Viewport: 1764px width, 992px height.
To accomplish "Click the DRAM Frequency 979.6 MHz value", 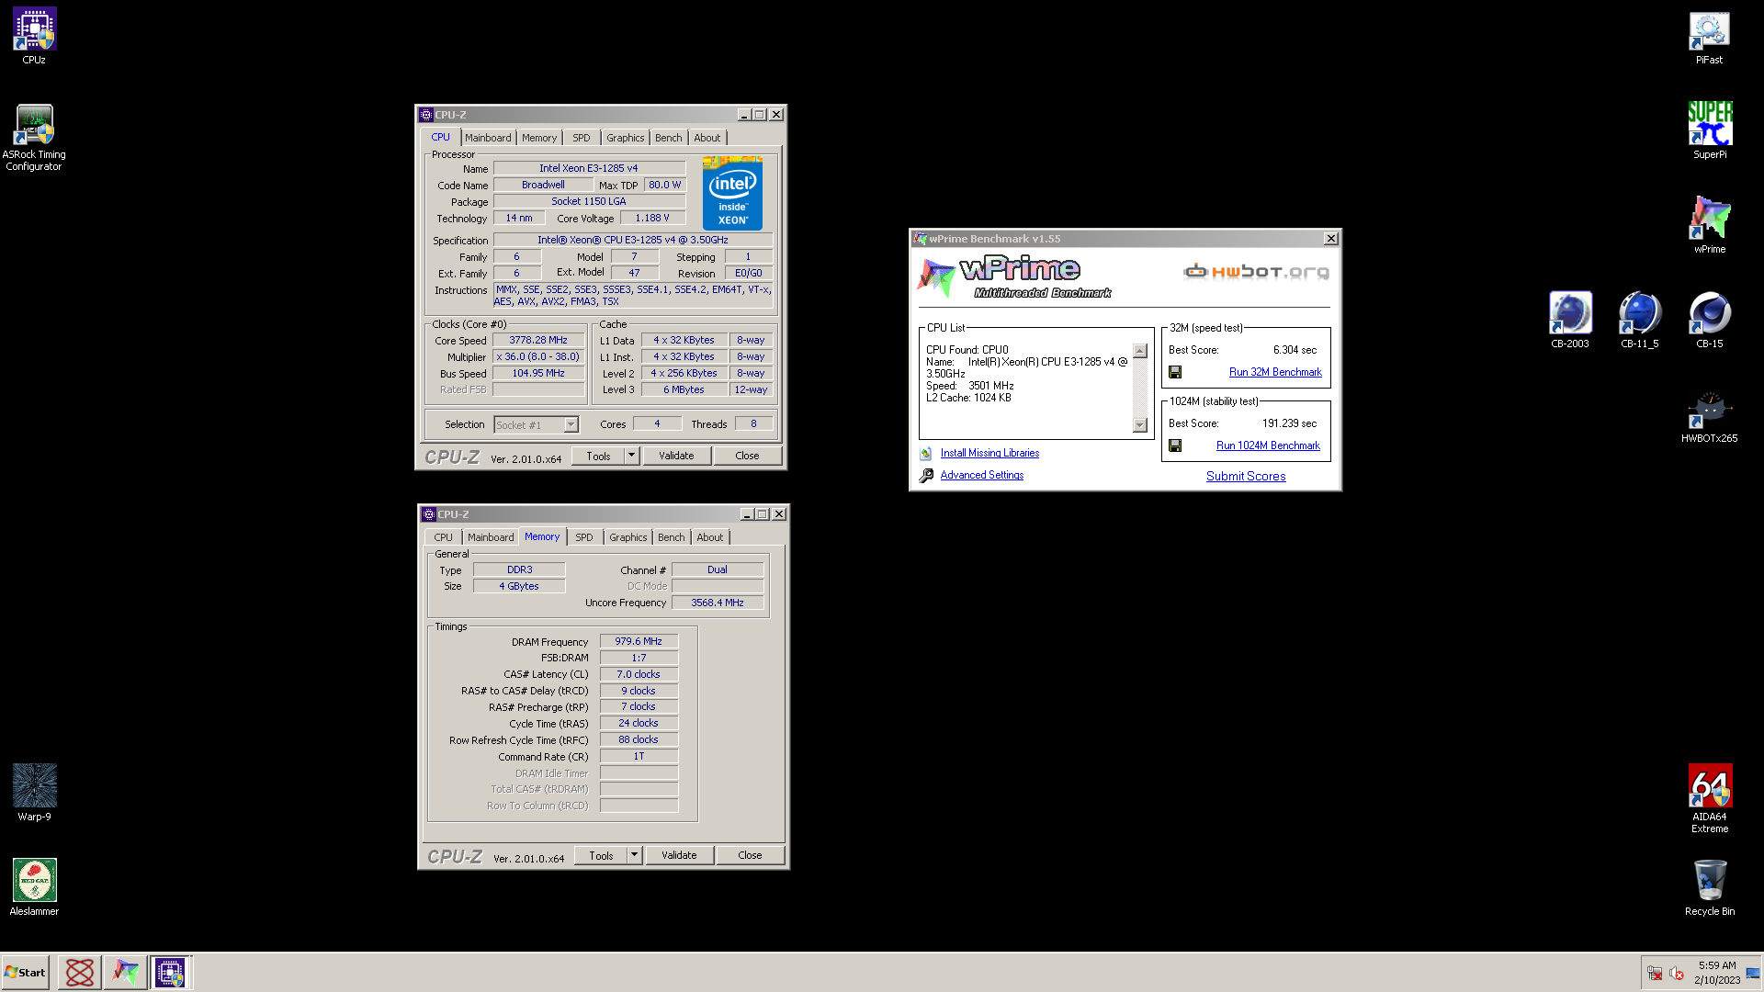I will point(639,641).
